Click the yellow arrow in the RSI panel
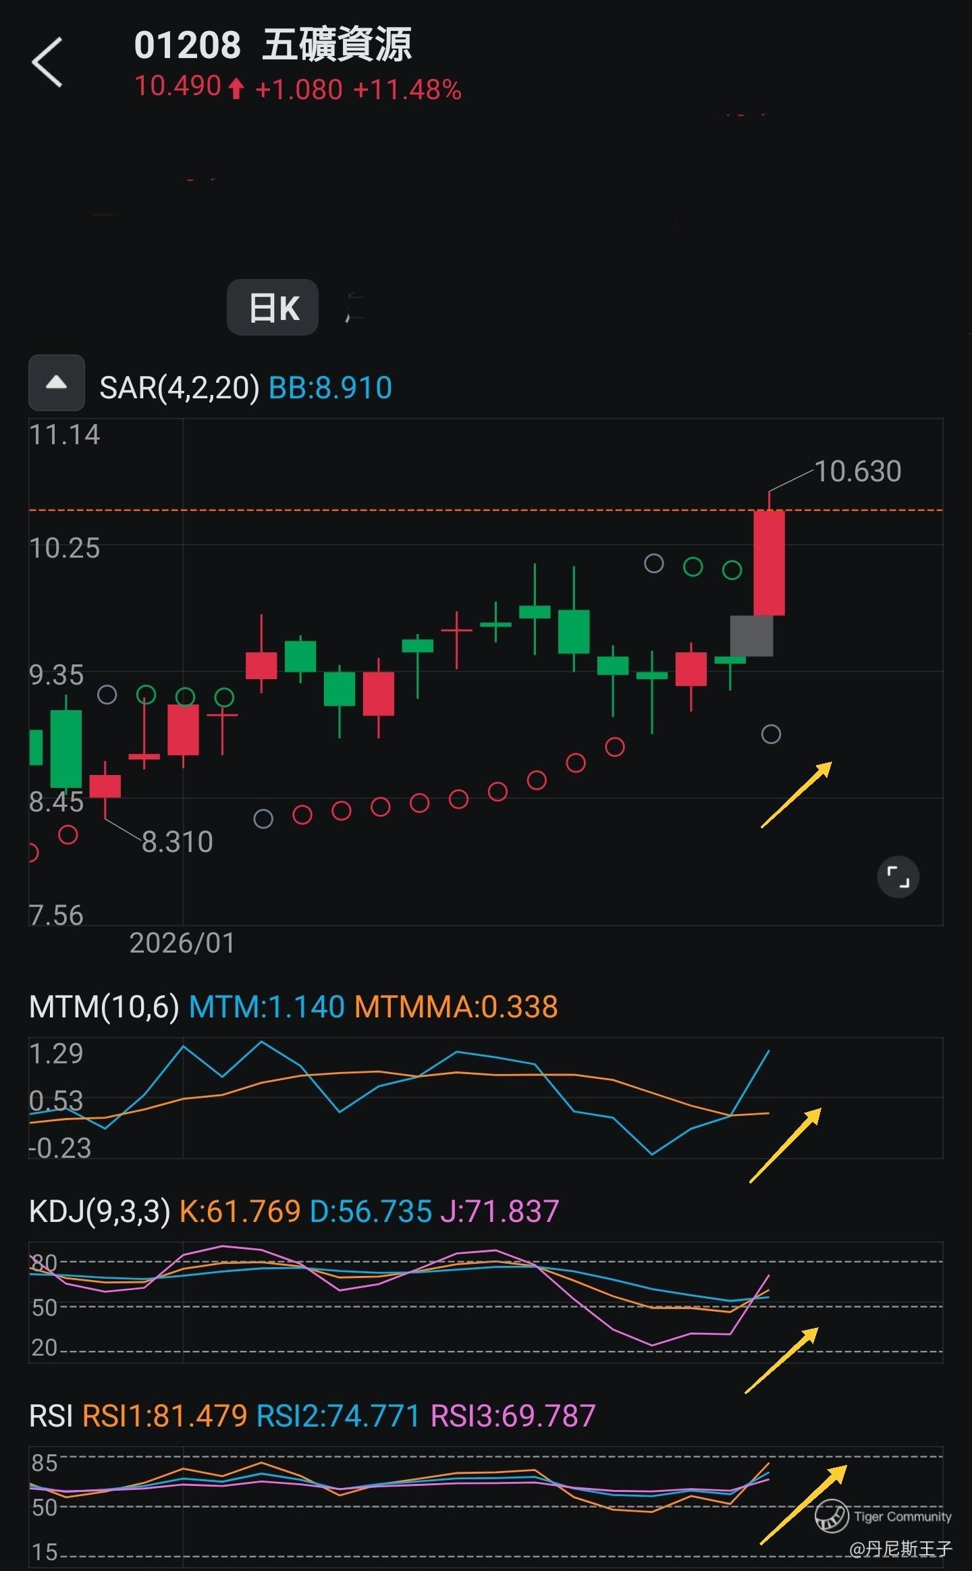The height and width of the screenshot is (1571, 972). 803,1505
